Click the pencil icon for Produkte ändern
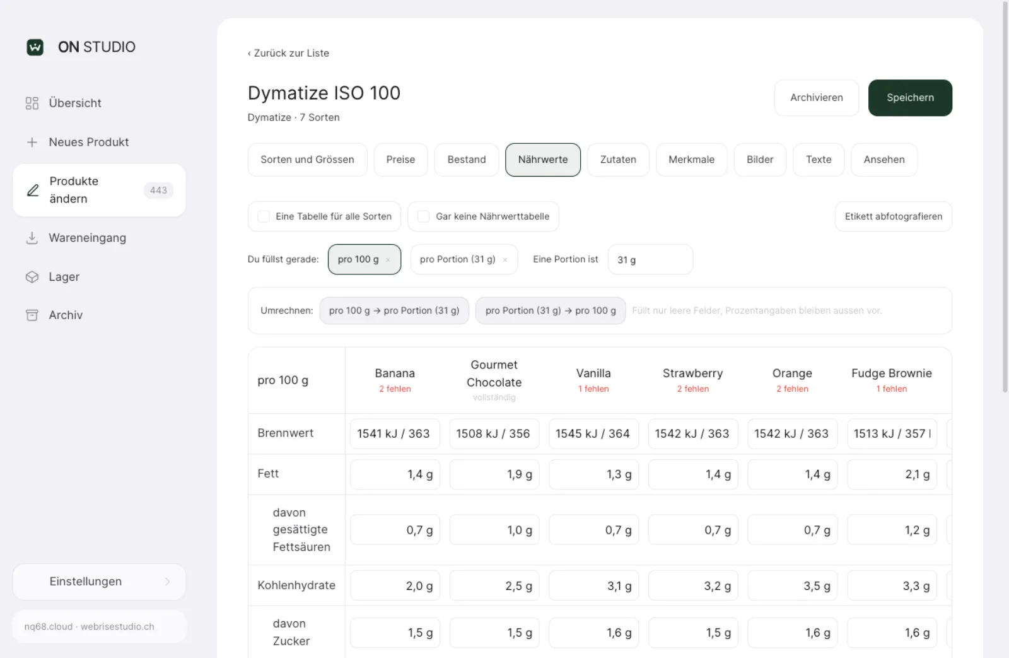 coord(33,190)
